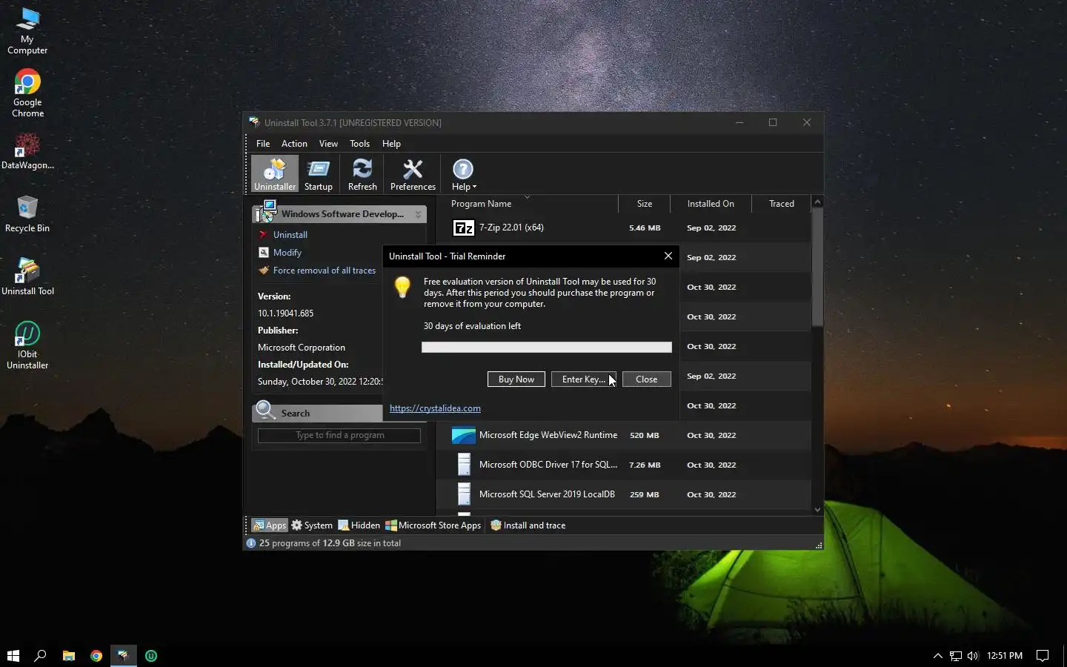1067x667 pixels.
Task: Click the evaluation progress bar
Action: (547, 348)
